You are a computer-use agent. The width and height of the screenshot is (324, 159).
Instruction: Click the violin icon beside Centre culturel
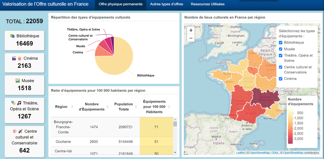(x=20, y=131)
